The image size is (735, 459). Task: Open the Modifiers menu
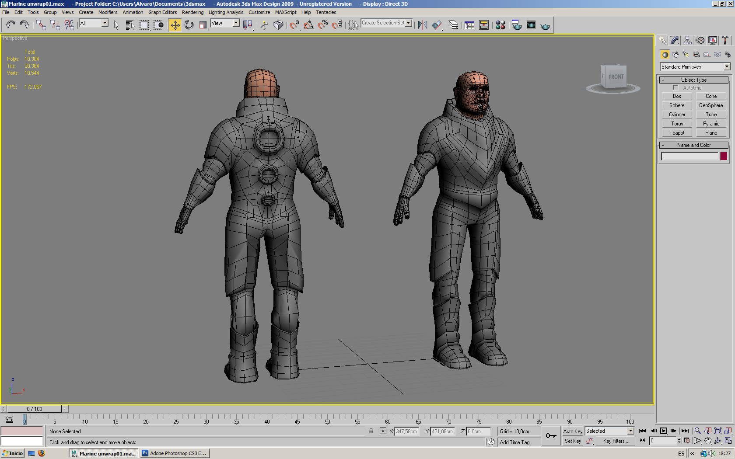(x=108, y=12)
